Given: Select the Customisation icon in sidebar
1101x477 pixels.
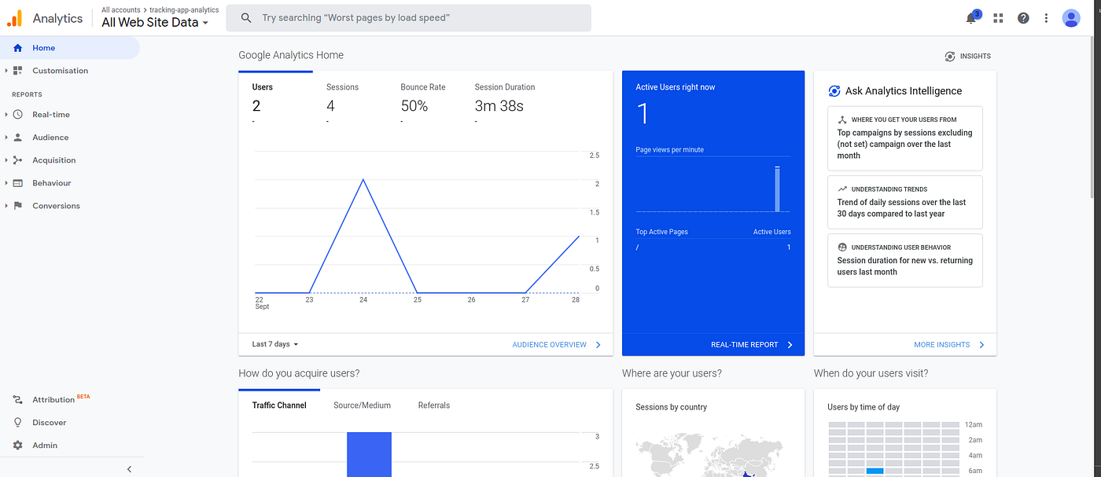Looking at the screenshot, I should (x=17, y=70).
